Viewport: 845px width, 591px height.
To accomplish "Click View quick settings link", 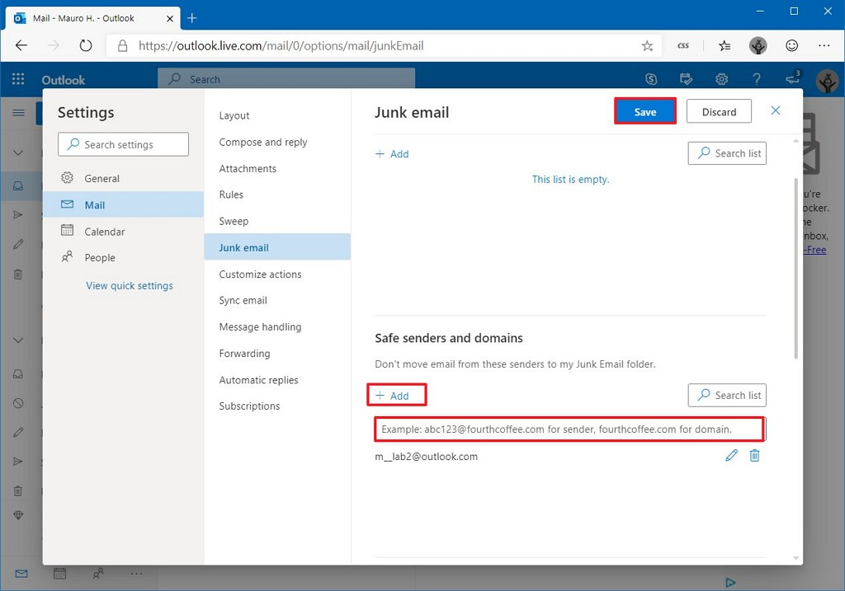I will point(130,286).
